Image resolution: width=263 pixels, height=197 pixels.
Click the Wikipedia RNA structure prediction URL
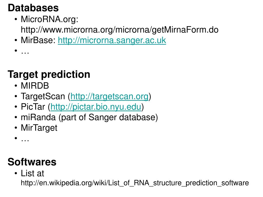tap(135, 183)
